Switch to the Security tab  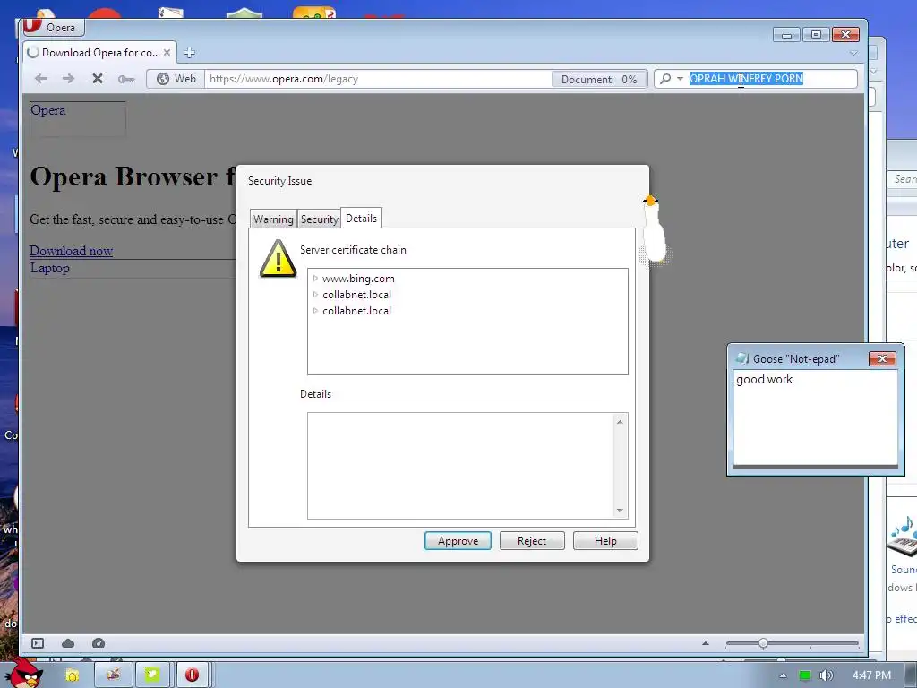pos(320,219)
